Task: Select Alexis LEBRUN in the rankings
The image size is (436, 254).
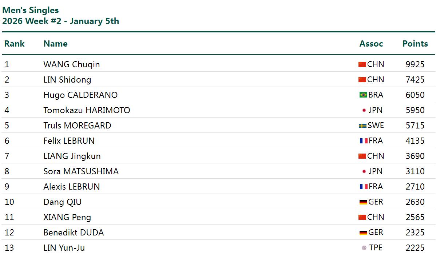Action: (x=71, y=187)
